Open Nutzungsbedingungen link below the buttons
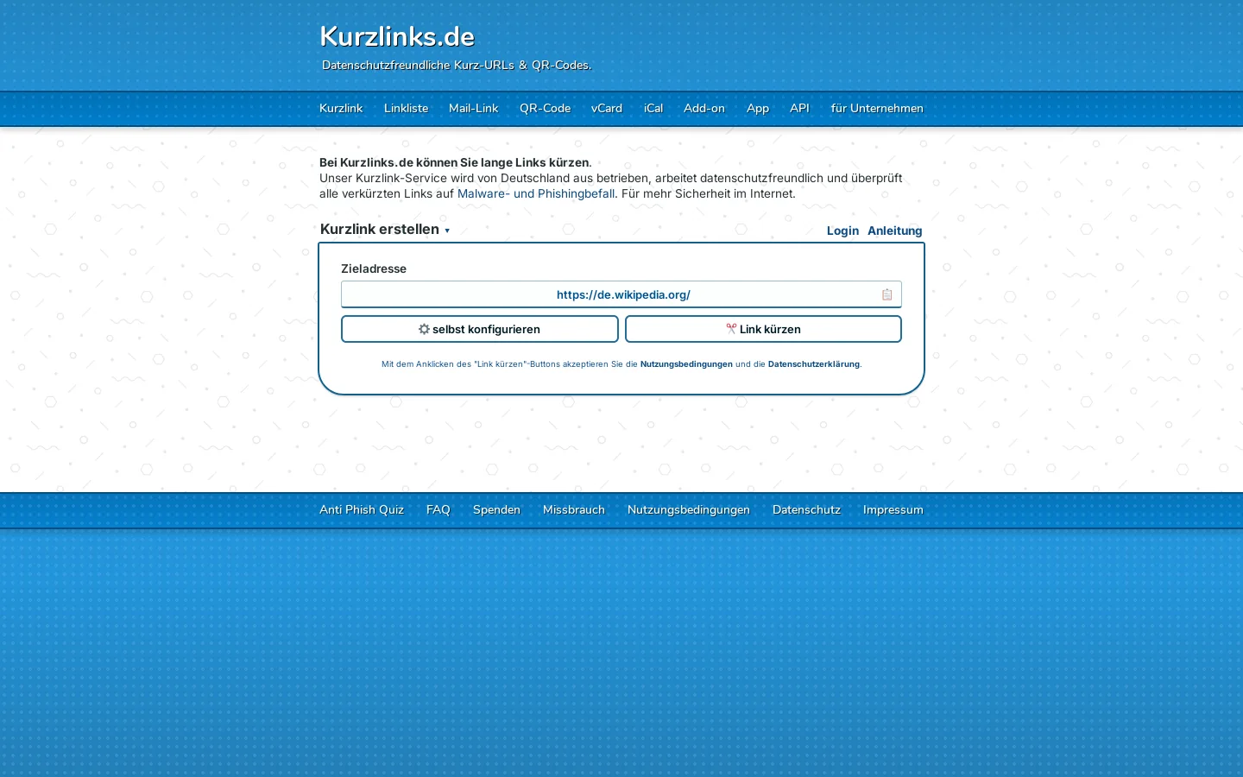The image size is (1243, 777). coord(686,364)
